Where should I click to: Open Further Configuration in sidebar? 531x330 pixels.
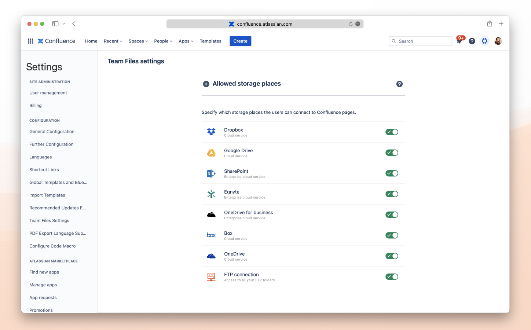pos(51,144)
